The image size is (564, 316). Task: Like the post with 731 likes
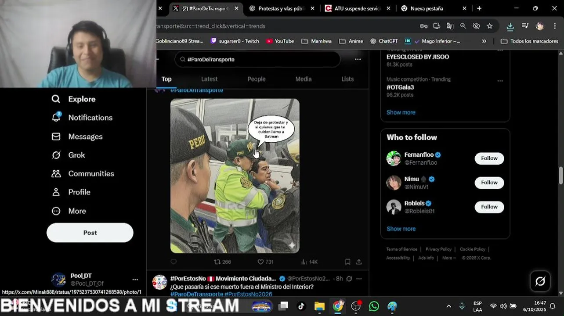(x=265, y=262)
